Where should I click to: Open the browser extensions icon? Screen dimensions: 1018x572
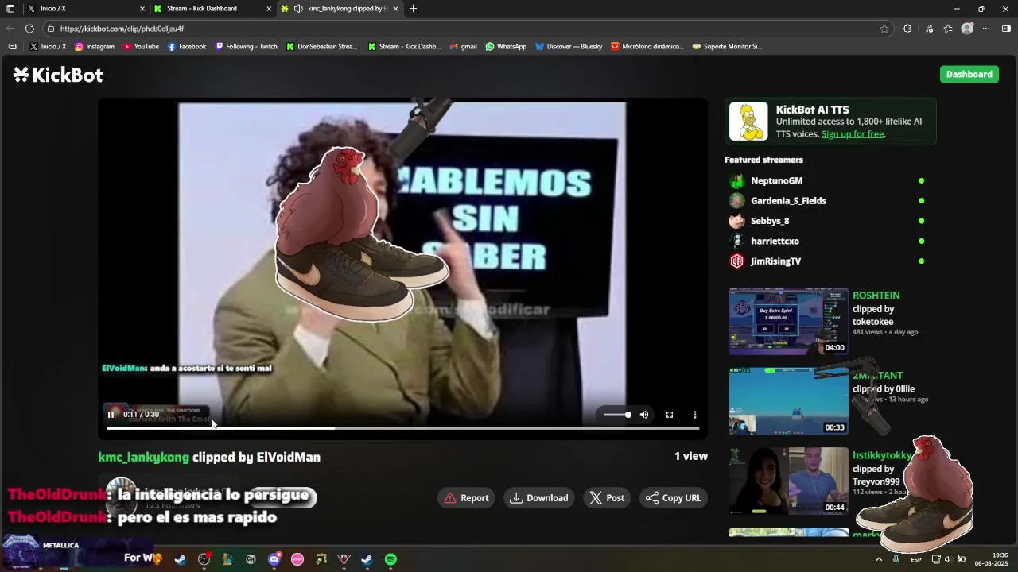(x=907, y=29)
